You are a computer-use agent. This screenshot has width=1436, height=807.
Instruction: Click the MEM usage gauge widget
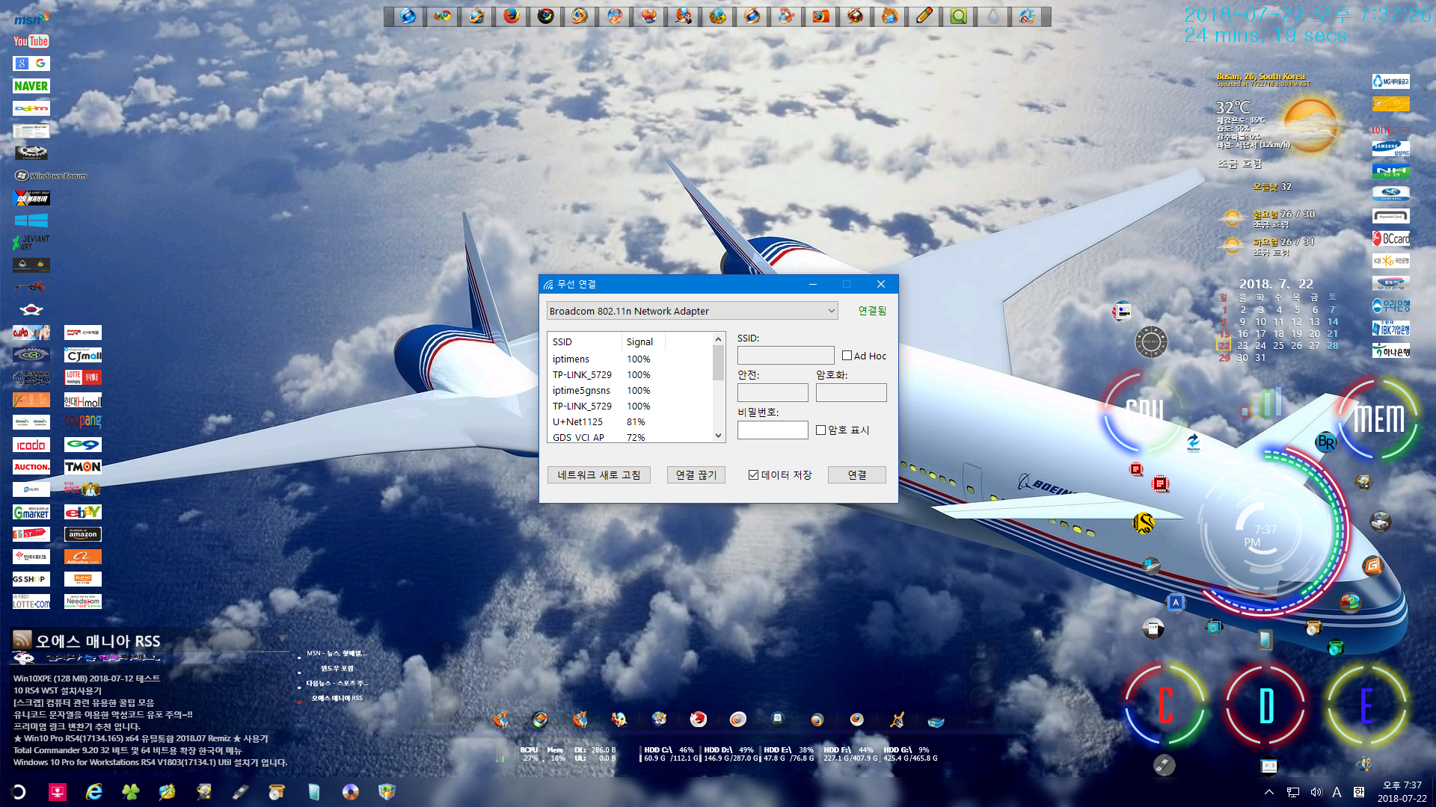(1378, 418)
